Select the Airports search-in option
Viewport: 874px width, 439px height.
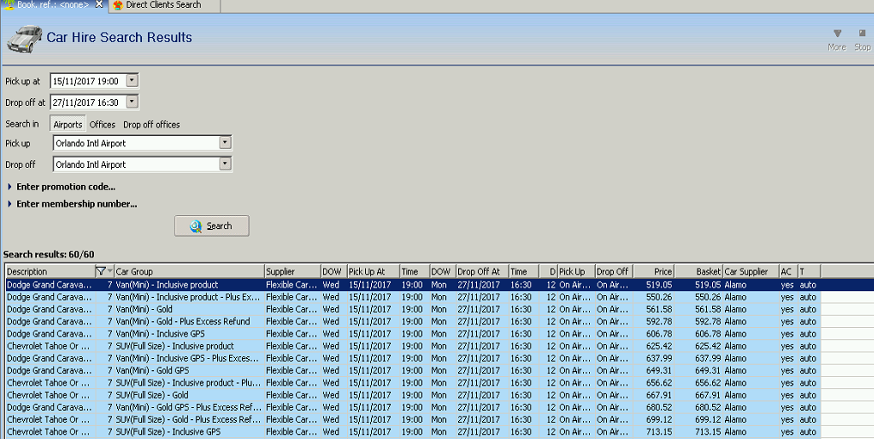(x=67, y=124)
